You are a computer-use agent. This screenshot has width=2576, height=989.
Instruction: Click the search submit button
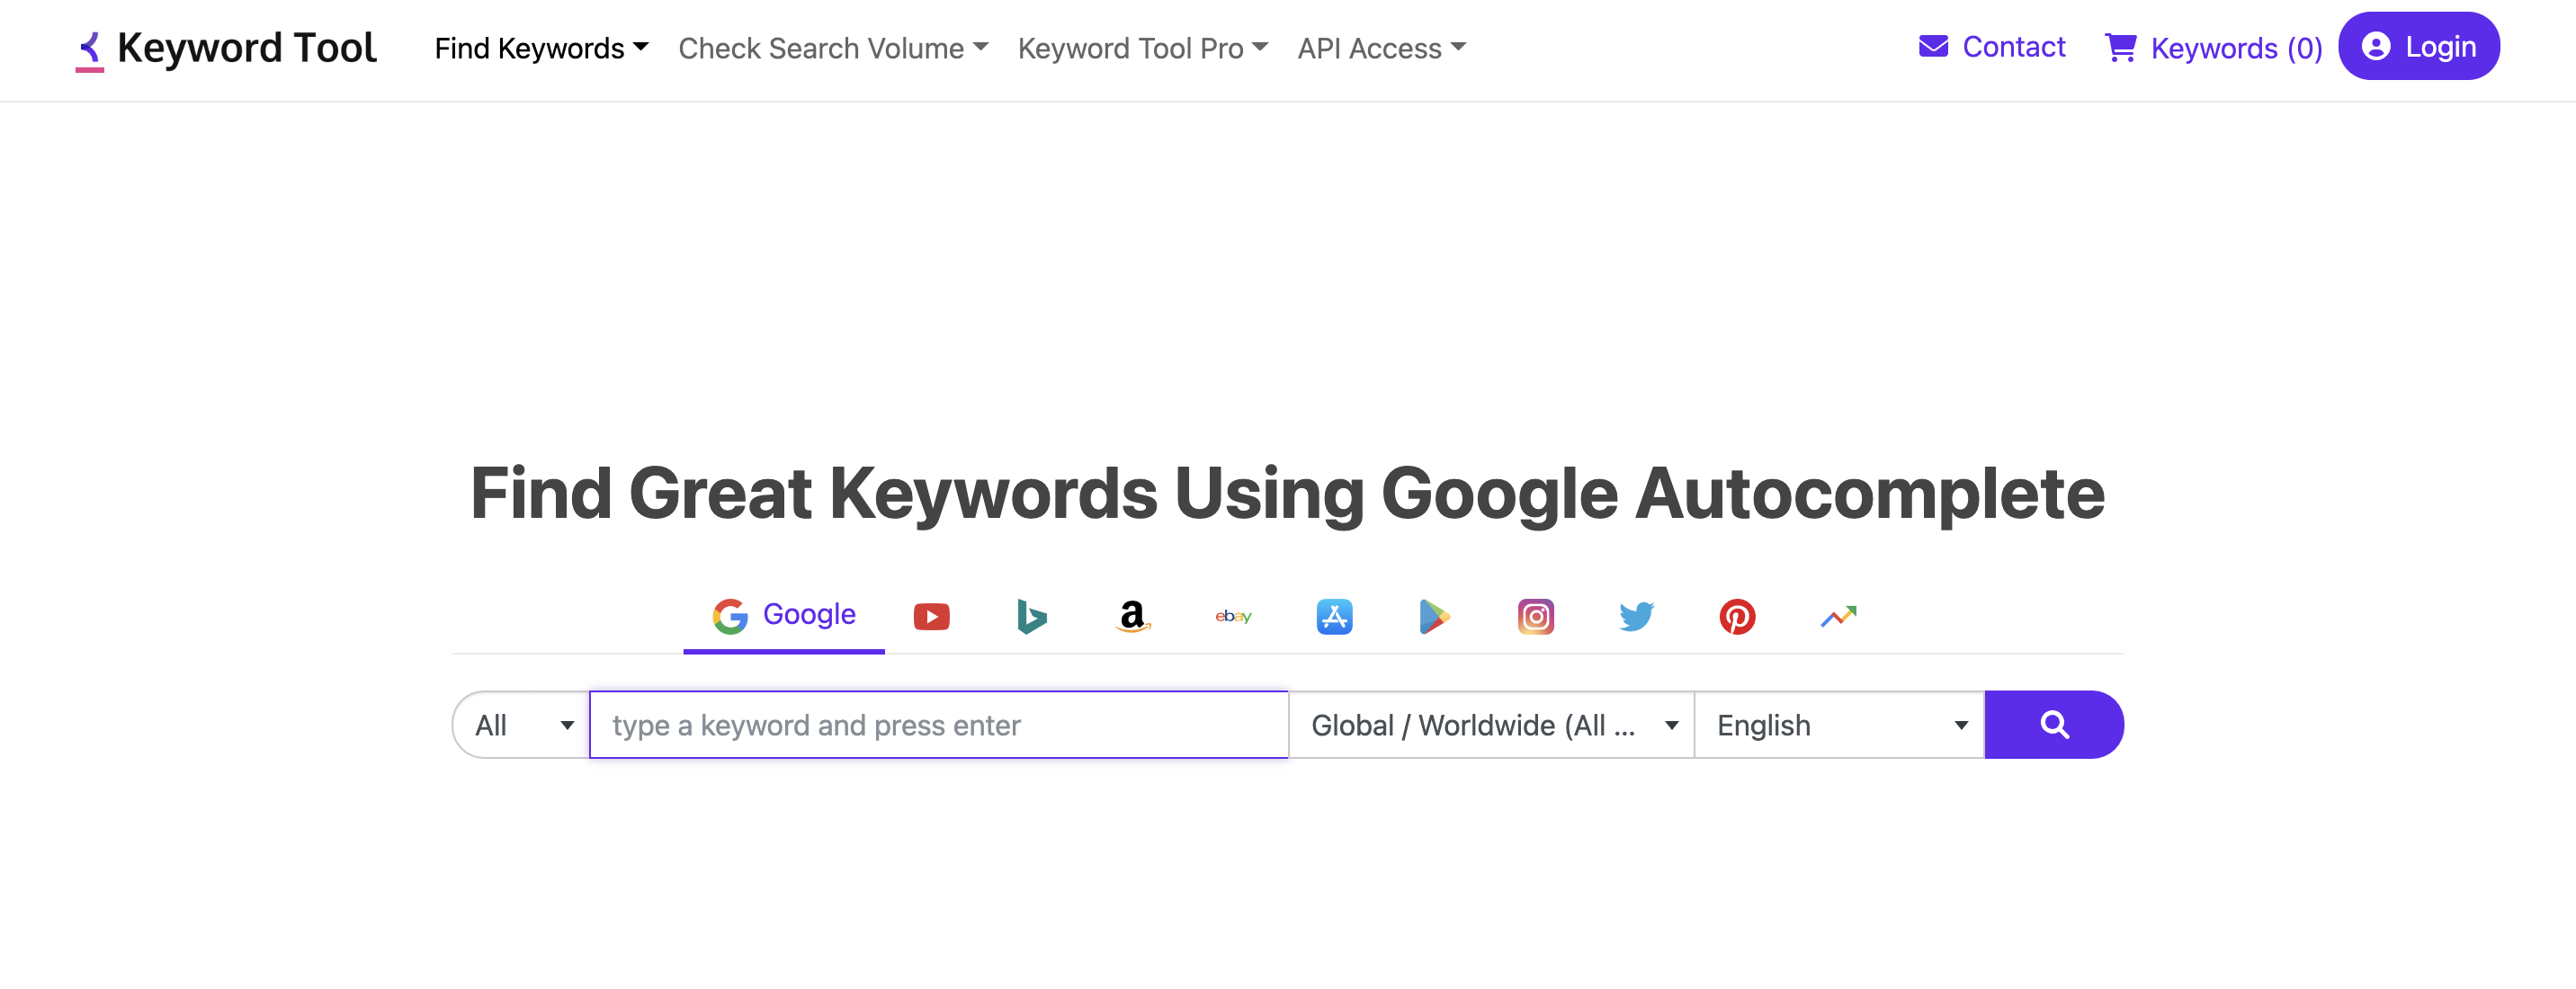click(x=2057, y=725)
